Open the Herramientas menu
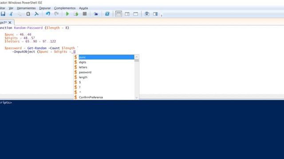 point(26,8)
